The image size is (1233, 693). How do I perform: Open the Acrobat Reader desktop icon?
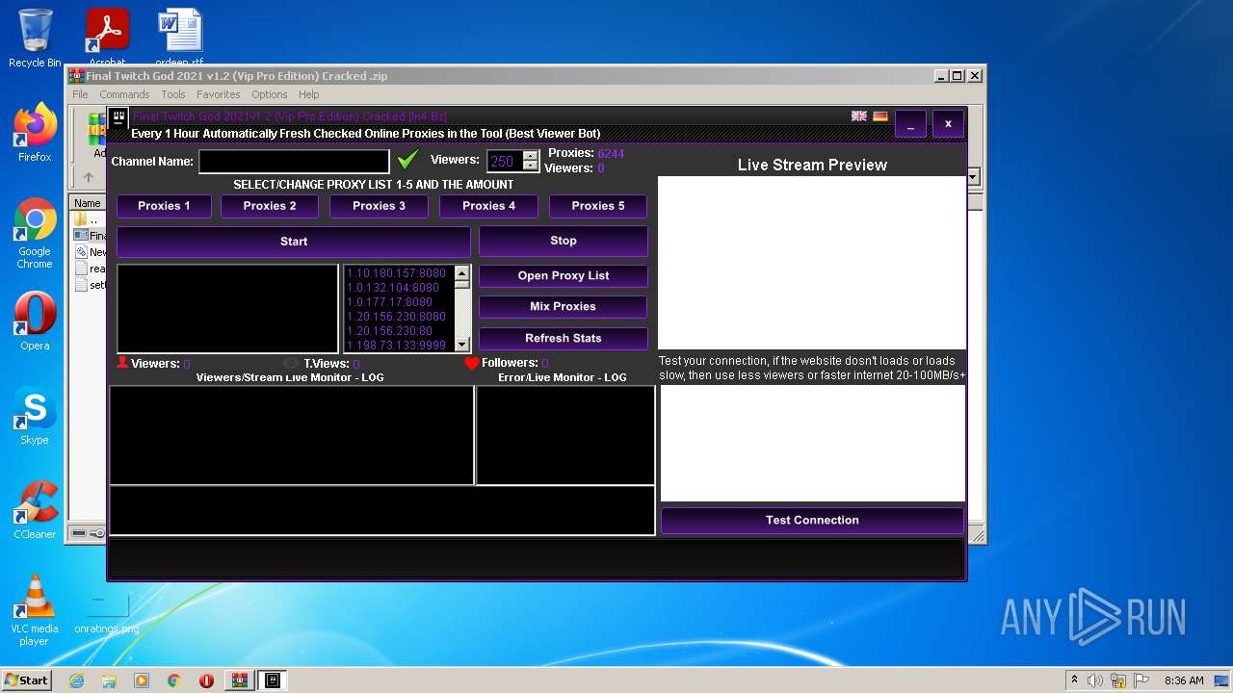(107, 37)
